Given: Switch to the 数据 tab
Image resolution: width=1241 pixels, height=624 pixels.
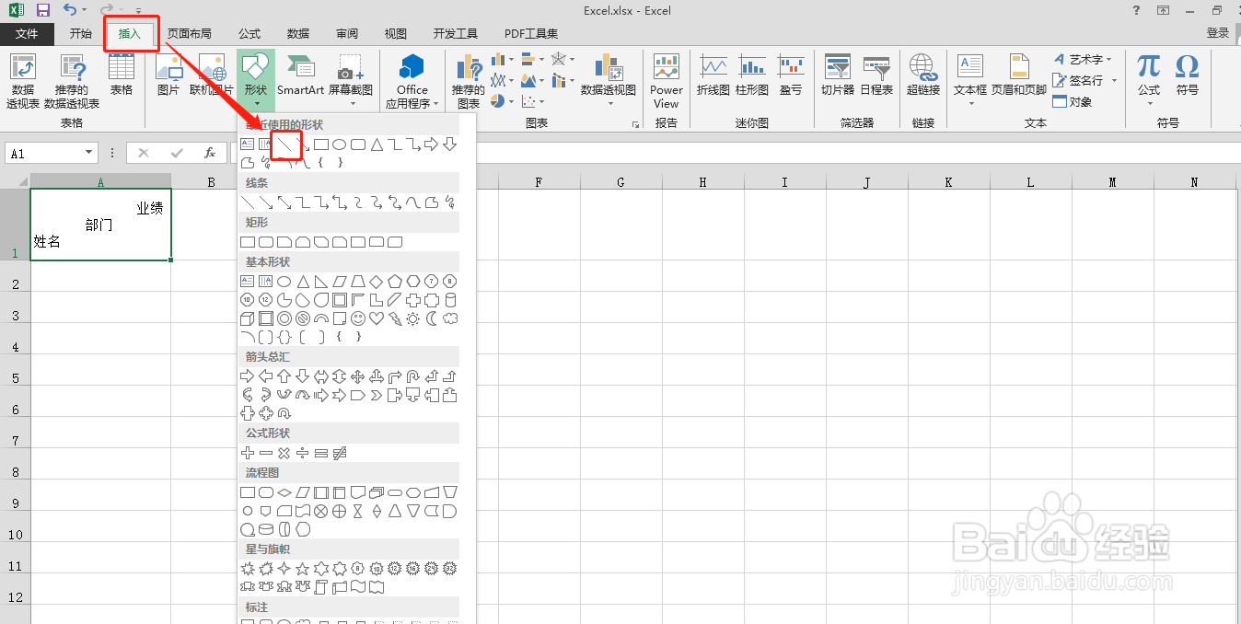Looking at the screenshot, I should point(298,33).
